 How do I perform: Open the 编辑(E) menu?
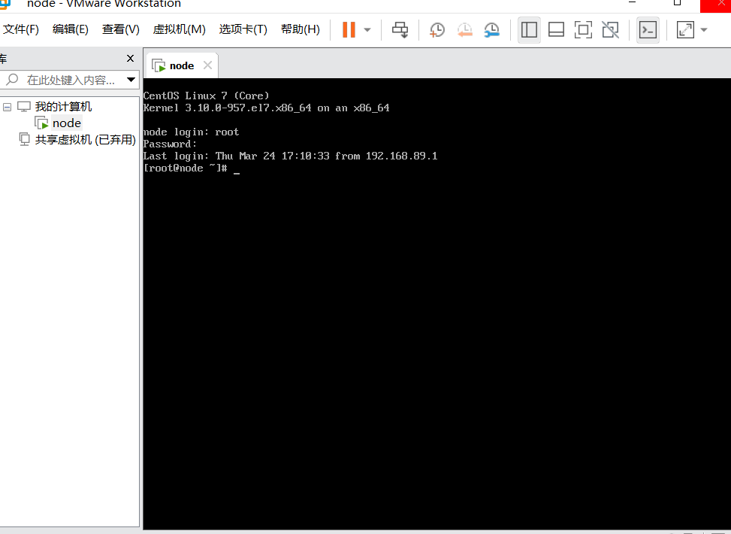pyautogui.click(x=71, y=29)
